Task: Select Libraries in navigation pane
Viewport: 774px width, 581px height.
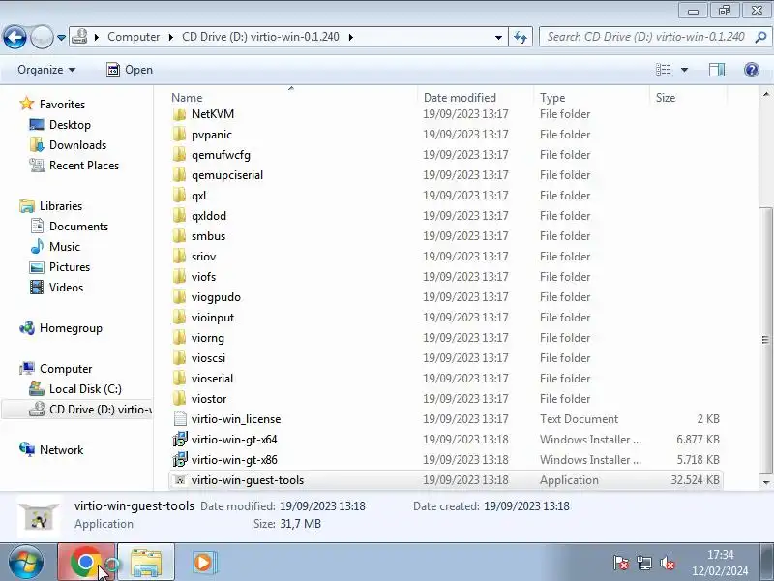Action: click(x=60, y=206)
